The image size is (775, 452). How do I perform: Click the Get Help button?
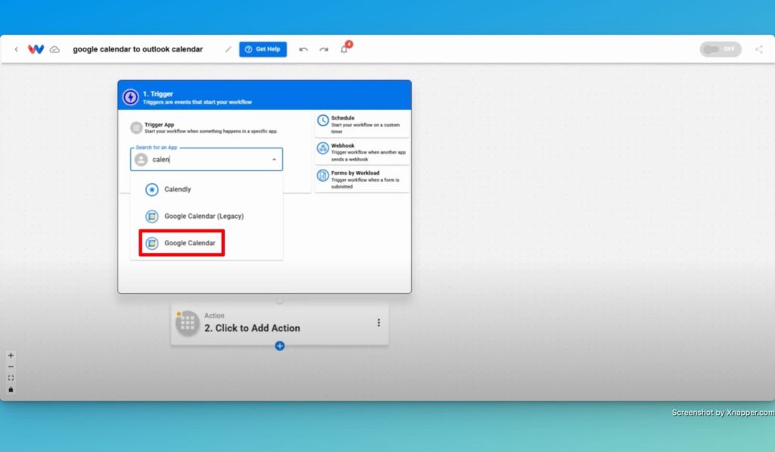point(263,49)
